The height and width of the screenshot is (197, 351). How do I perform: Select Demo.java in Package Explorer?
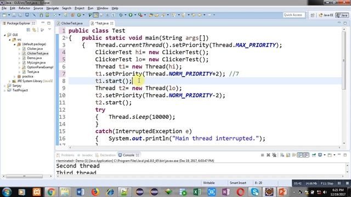pyautogui.click(x=34, y=58)
